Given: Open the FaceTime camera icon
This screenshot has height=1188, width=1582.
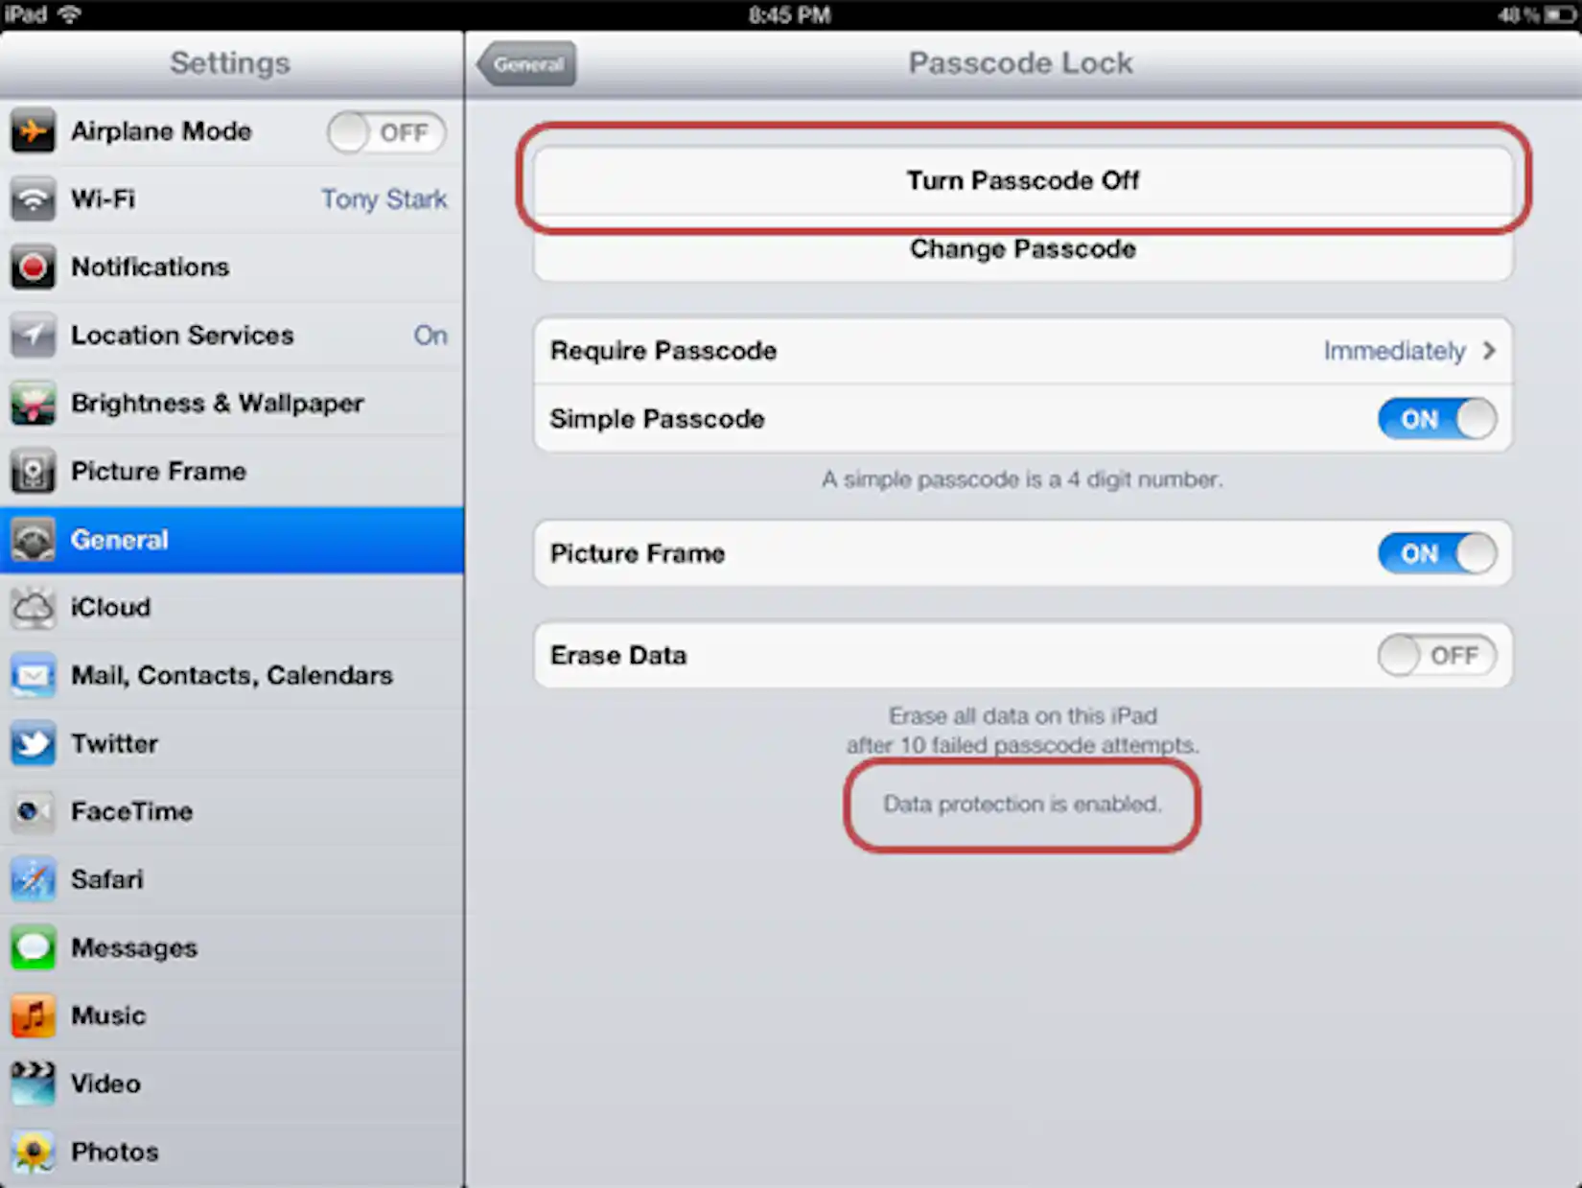Looking at the screenshot, I should coord(33,811).
